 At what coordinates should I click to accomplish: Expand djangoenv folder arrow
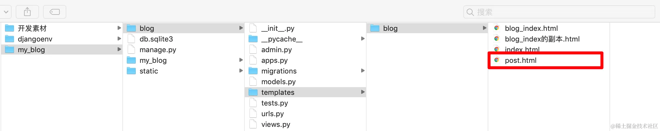(x=119, y=39)
